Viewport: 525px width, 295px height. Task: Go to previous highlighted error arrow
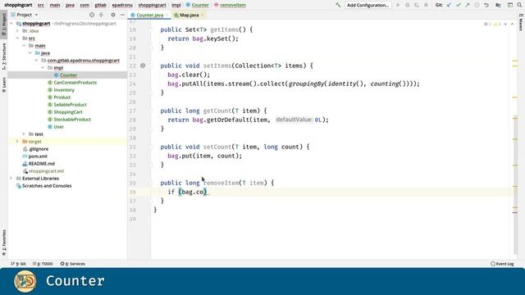click(512, 24)
